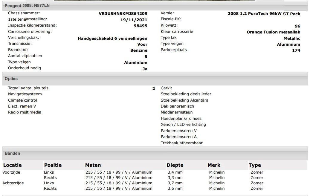Select the 3,4 mm tread depth cell
The width and height of the screenshot is (316, 196).
(x=175, y=172)
